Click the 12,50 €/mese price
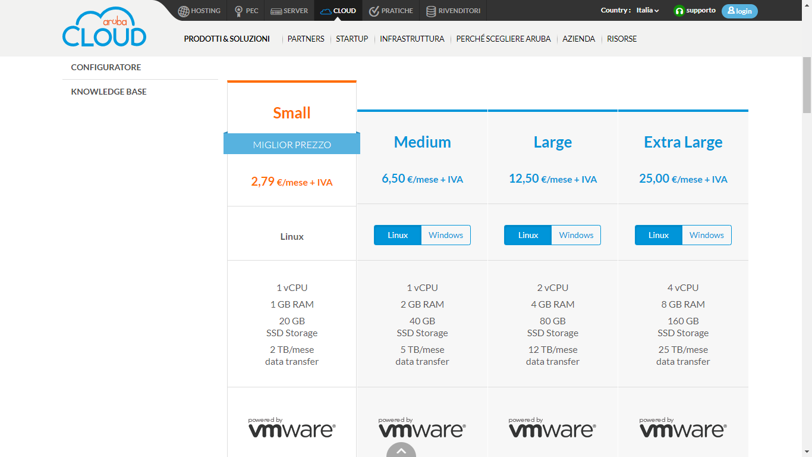 [553, 179]
